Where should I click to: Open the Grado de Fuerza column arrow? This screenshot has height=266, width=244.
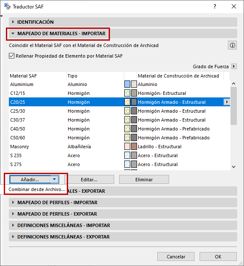[234, 66]
